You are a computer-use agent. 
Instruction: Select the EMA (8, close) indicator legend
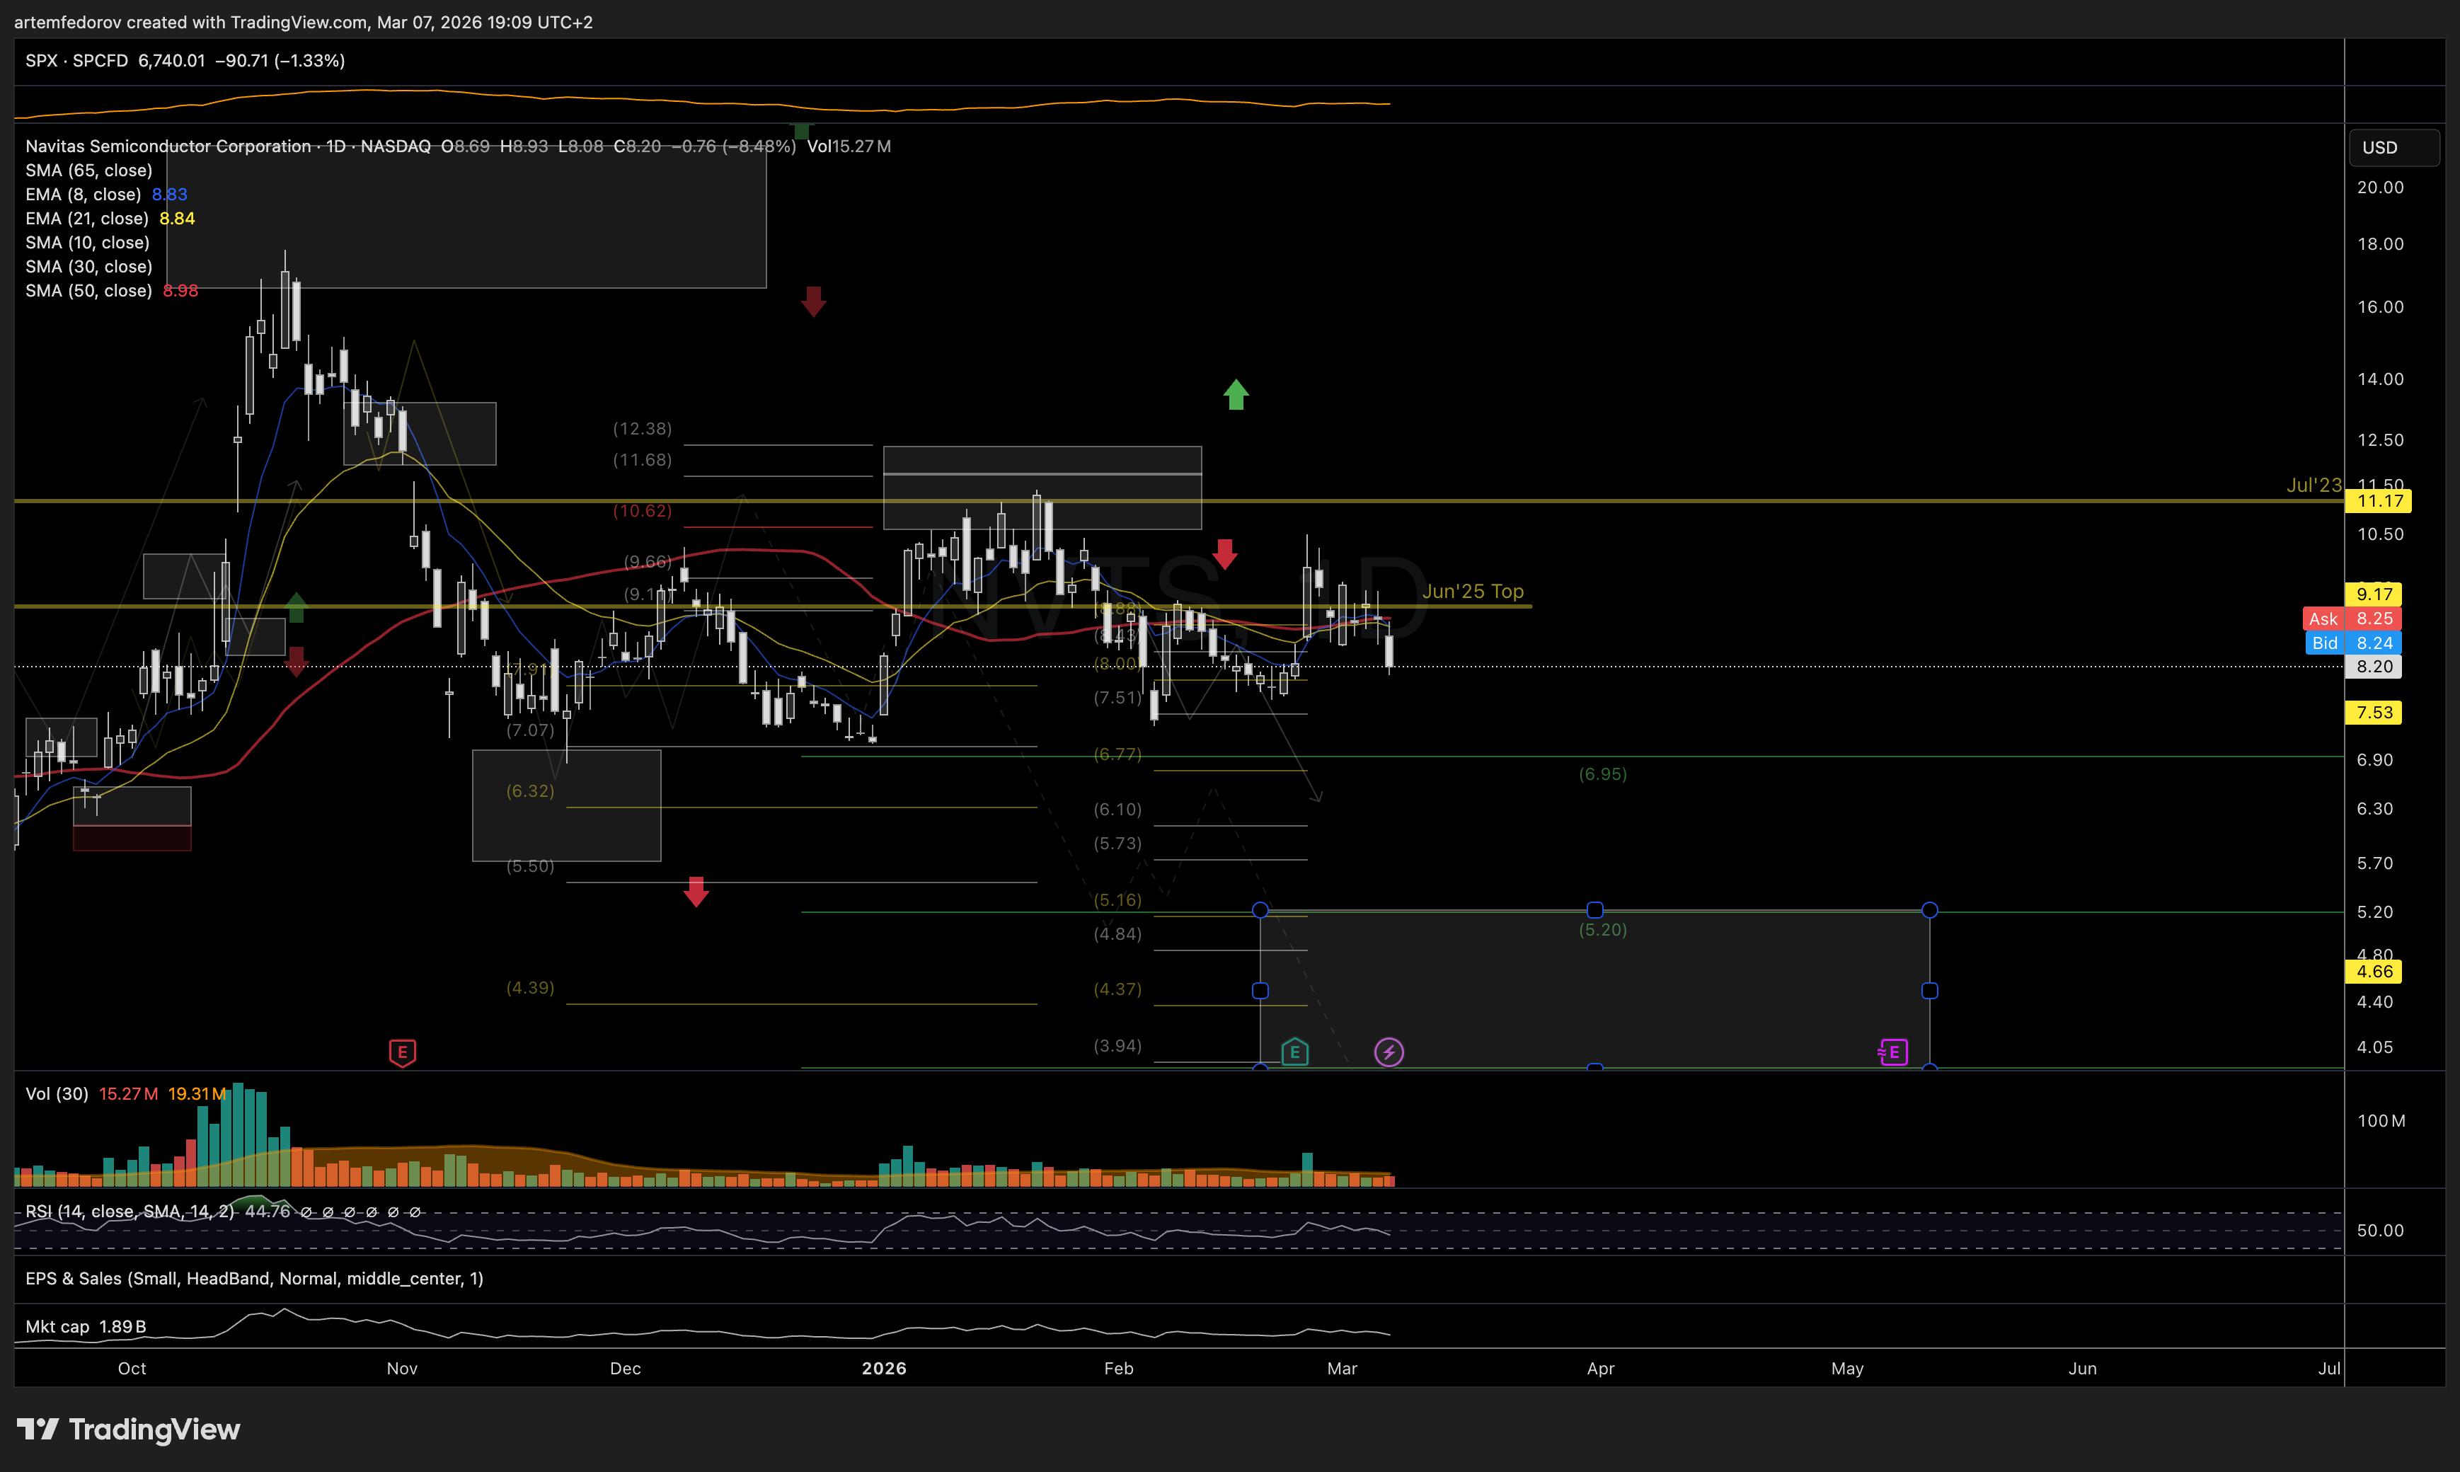click(82, 195)
